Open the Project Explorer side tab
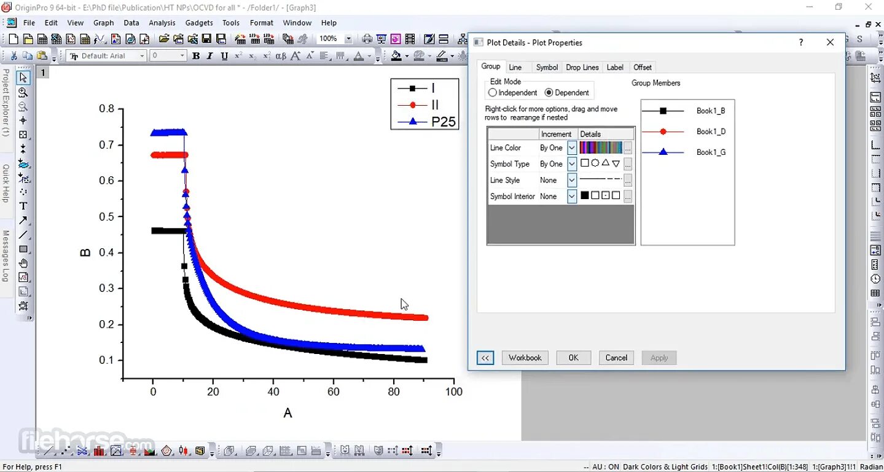This screenshot has width=884, height=472. pyautogui.click(x=6, y=103)
